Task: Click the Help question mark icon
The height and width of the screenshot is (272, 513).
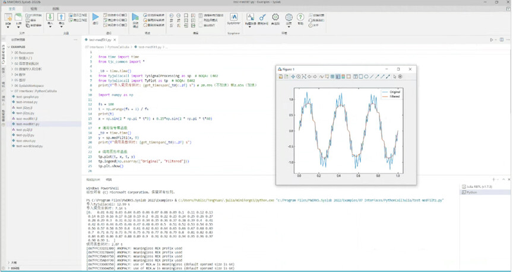Action: tap(300, 17)
